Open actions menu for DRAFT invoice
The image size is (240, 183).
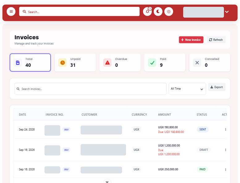225,150
